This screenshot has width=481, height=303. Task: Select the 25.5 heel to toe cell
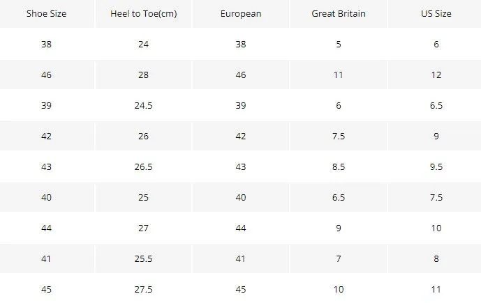tap(143, 259)
